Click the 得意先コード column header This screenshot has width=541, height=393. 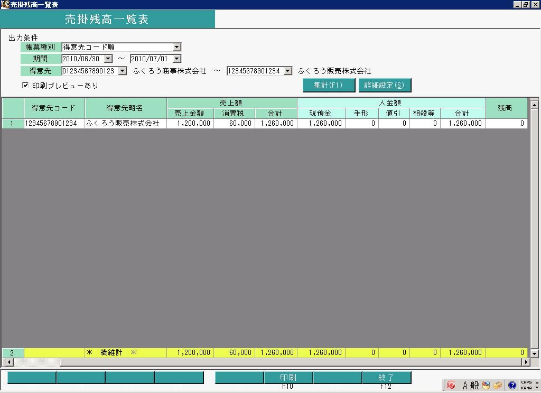tap(54, 108)
